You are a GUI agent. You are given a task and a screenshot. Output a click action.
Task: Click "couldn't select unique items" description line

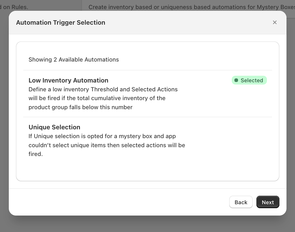tap(68, 145)
